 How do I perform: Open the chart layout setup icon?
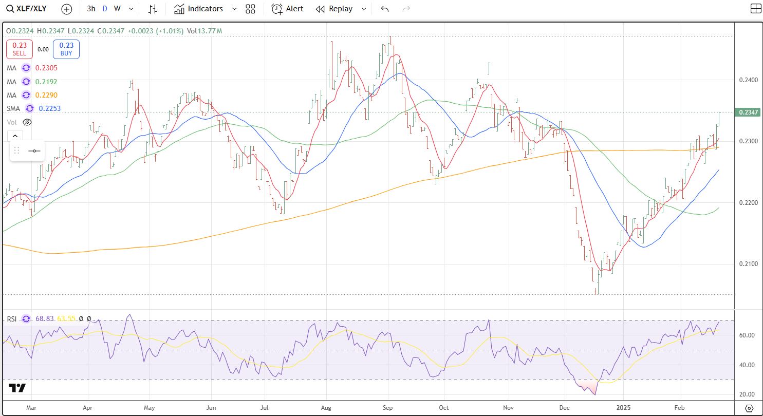[756, 9]
